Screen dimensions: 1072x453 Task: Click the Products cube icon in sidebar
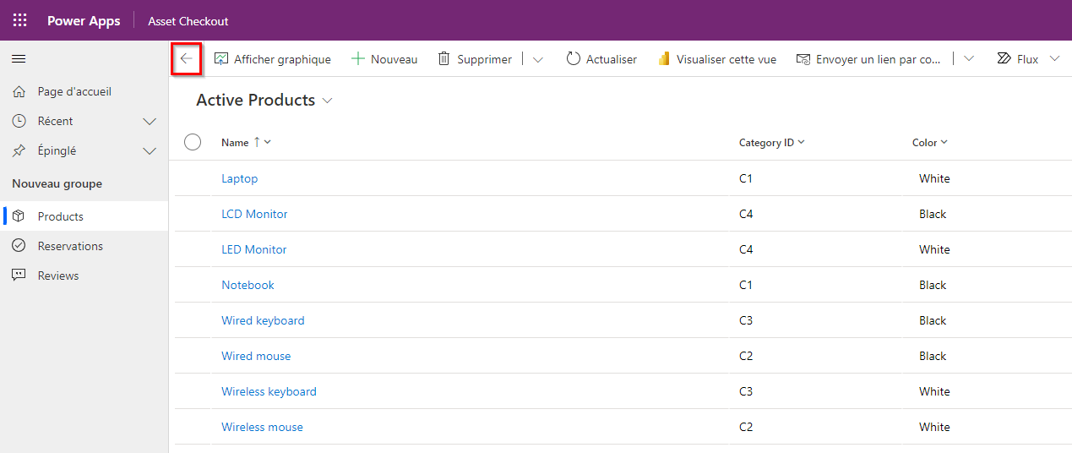coord(19,216)
